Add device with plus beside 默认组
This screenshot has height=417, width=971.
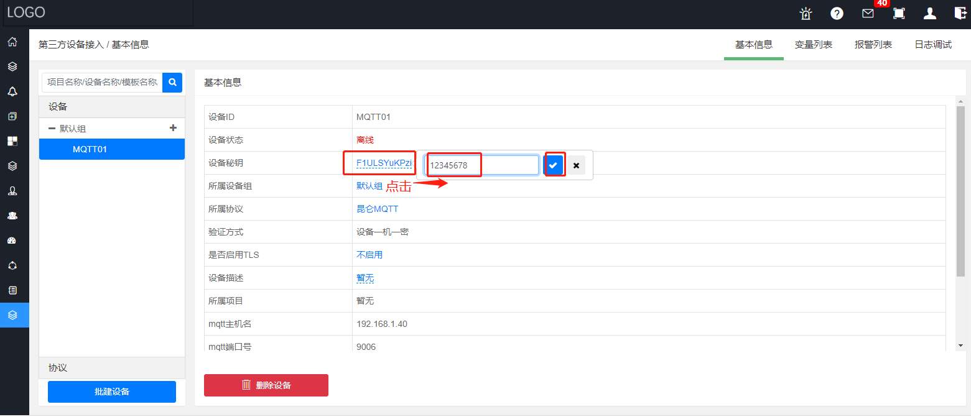(174, 128)
